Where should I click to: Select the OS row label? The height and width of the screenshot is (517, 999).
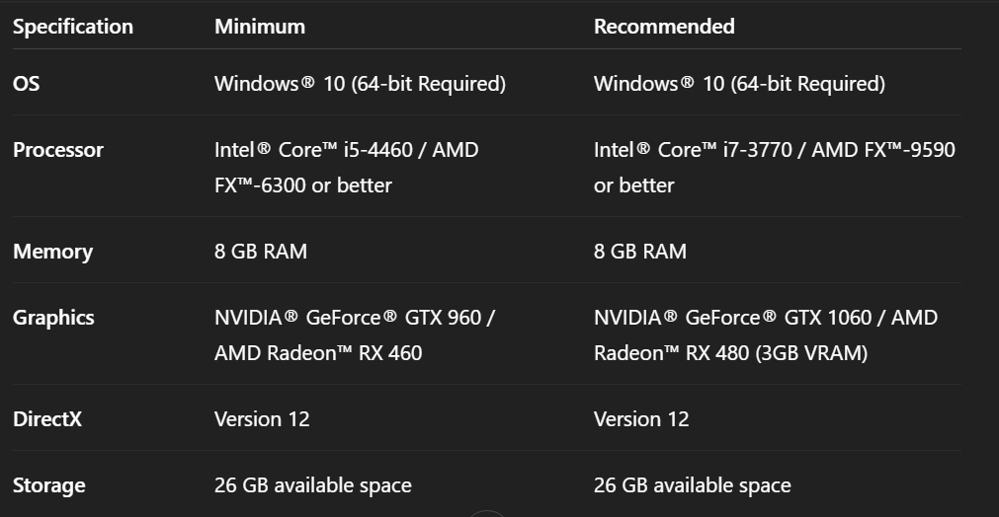(27, 84)
